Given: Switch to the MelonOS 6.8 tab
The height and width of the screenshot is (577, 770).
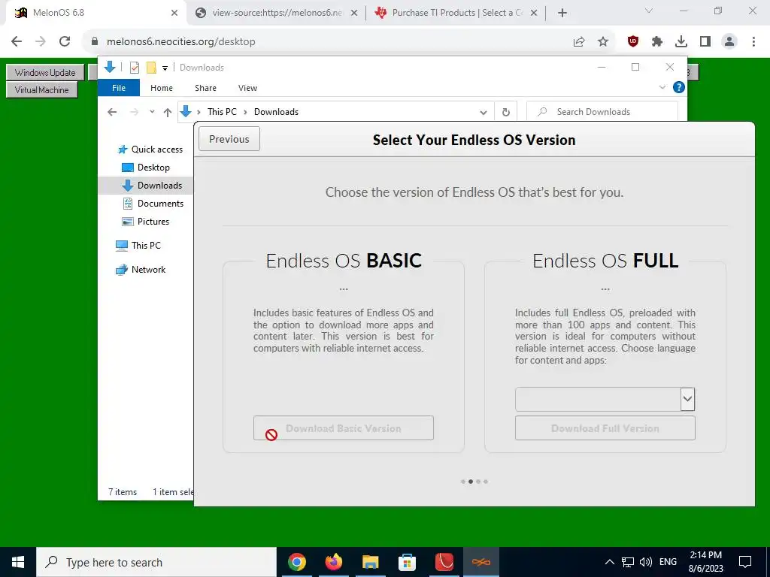Looking at the screenshot, I should [x=93, y=14].
